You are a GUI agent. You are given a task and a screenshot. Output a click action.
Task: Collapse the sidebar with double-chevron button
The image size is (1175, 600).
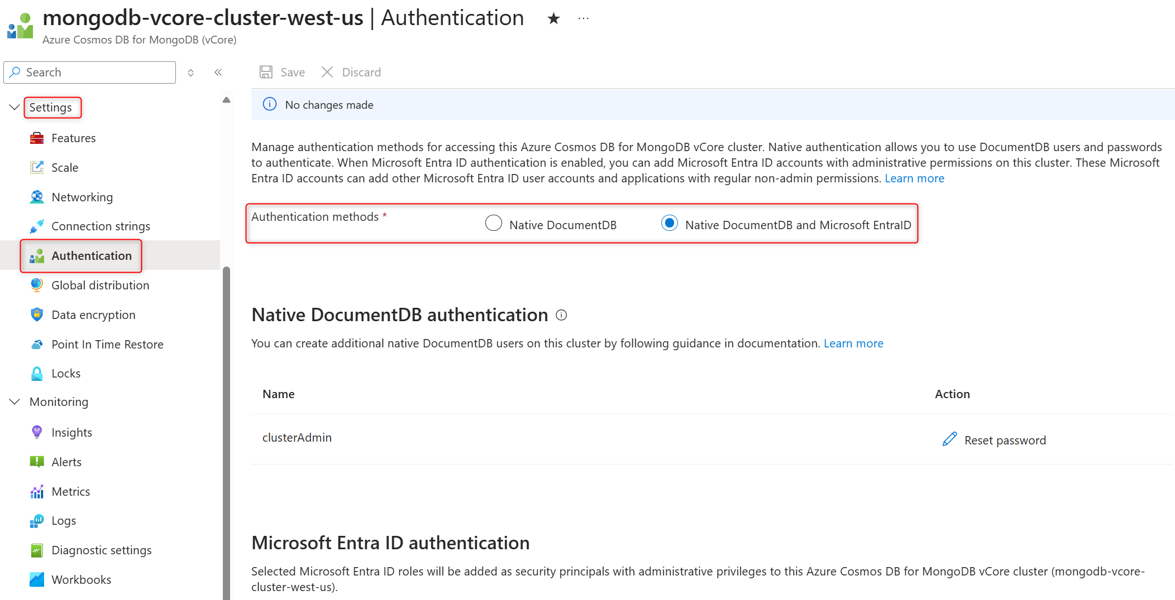tap(218, 72)
